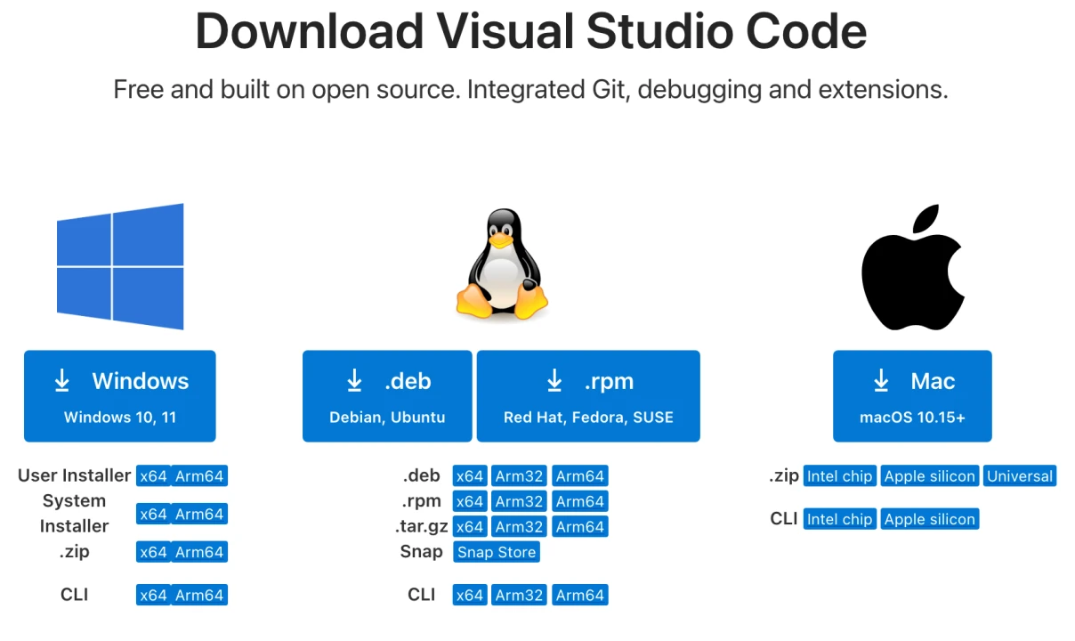Select x64 for Windows System Installer
Viewport: 1075px width, 641px height.
(153, 514)
